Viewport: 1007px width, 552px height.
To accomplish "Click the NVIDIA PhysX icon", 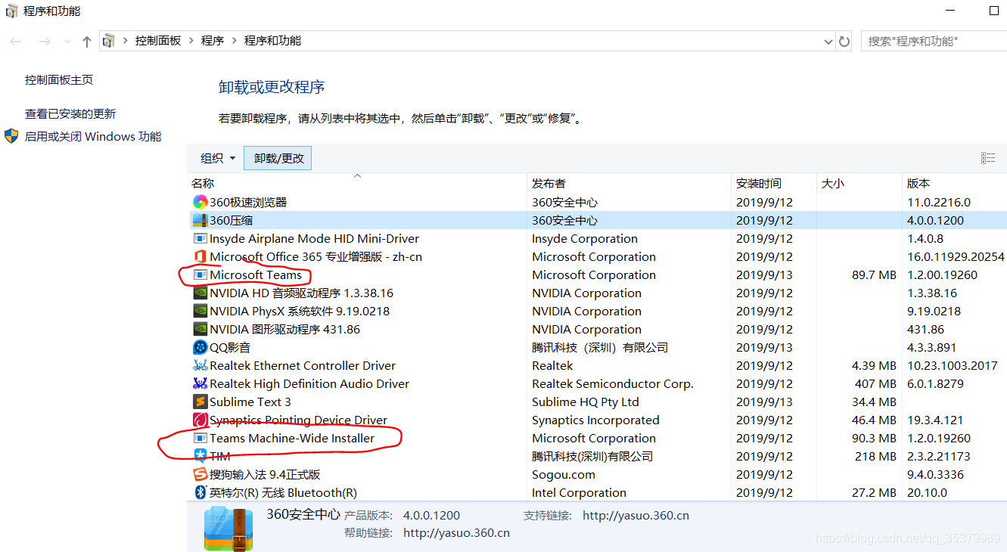I will tap(200, 311).
